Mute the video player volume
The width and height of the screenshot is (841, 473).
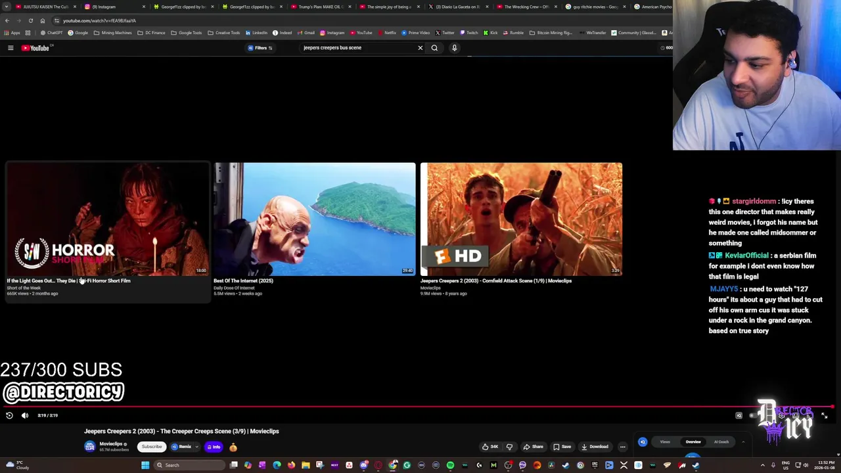(x=25, y=415)
